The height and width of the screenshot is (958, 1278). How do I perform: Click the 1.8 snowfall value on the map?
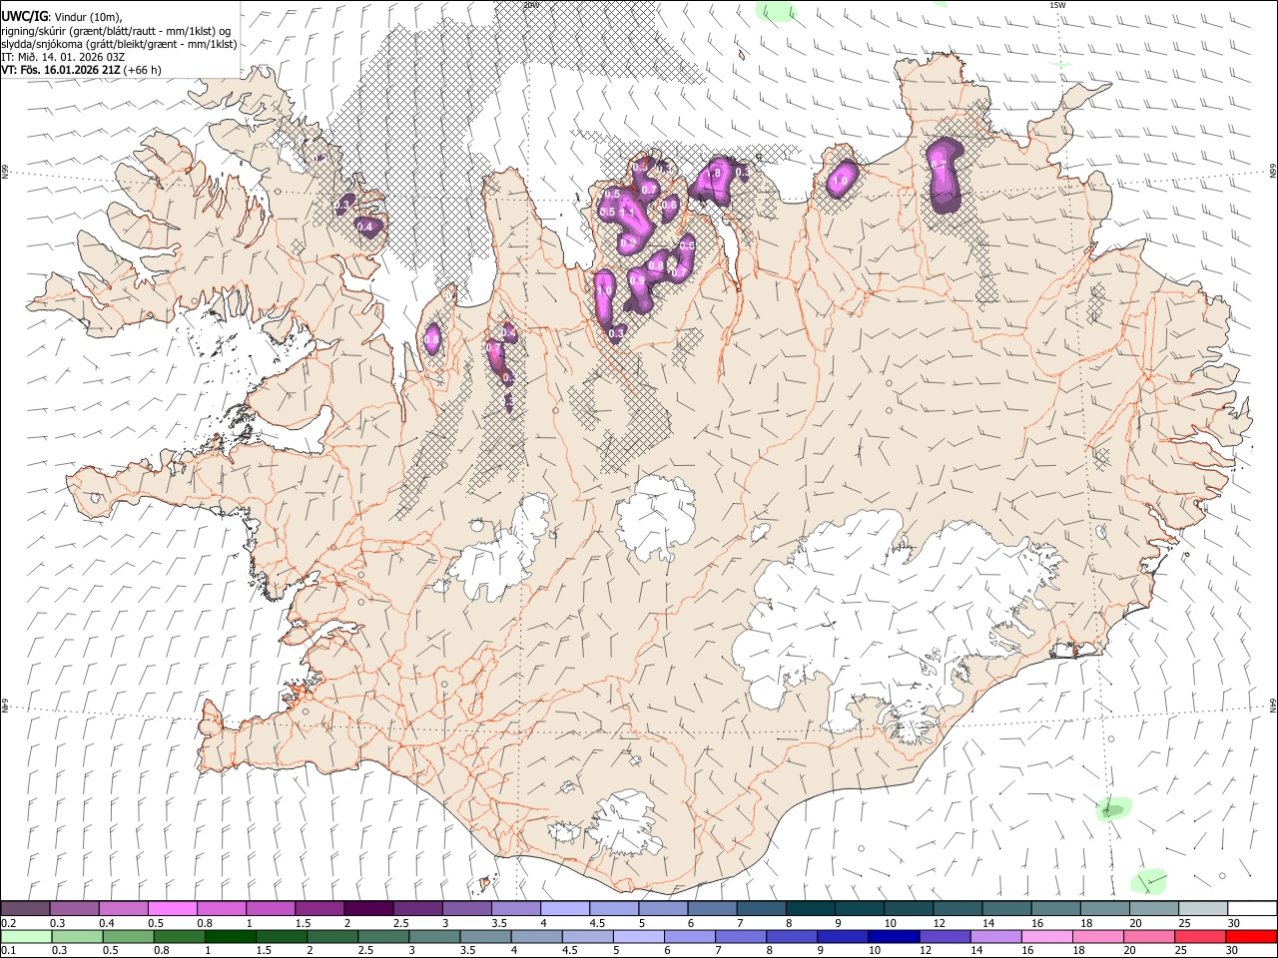pos(714,173)
